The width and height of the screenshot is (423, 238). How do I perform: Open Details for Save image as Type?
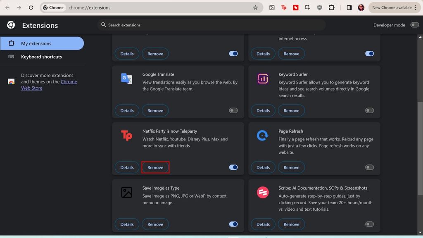(127, 224)
